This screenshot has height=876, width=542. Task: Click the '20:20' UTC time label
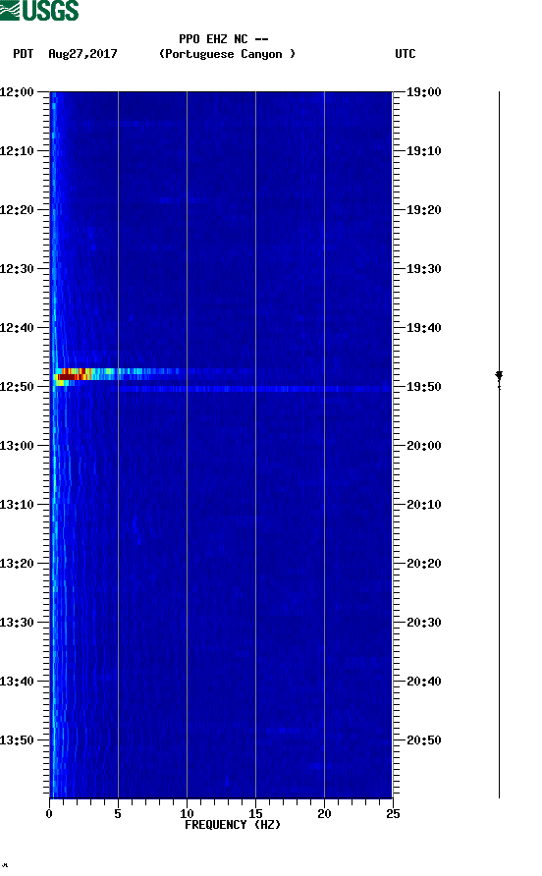tap(423, 564)
